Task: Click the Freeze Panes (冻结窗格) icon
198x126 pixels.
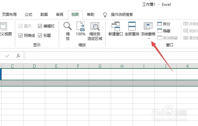Action: pos(148,26)
